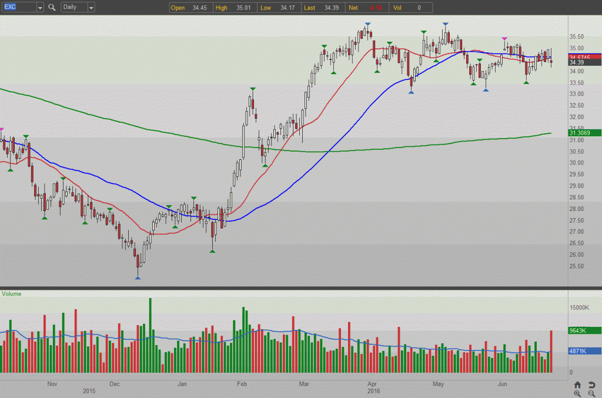The width and height of the screenshot is (602, 398).
Task: Click the Net change value field
Action: pyautogui.click(x=376, y=8)
